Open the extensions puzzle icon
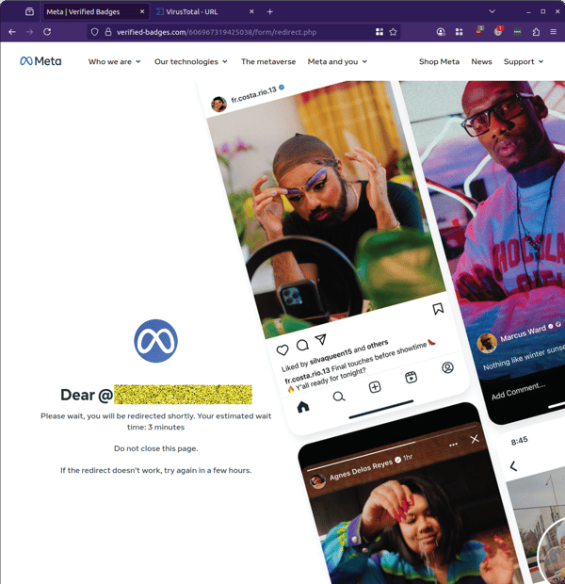 536,32
